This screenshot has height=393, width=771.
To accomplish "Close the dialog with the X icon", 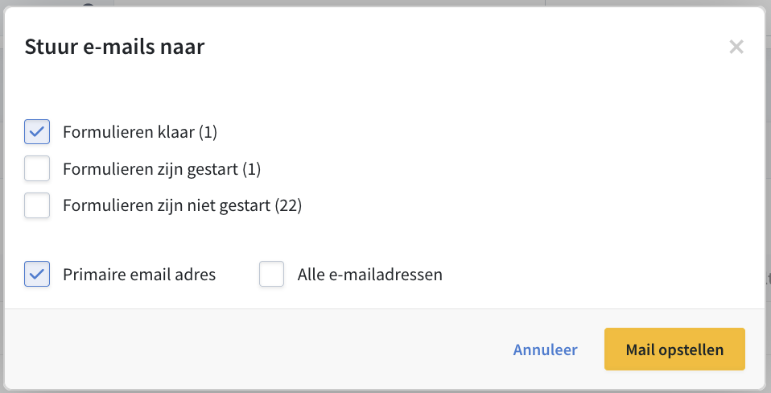I will [736, 47].
